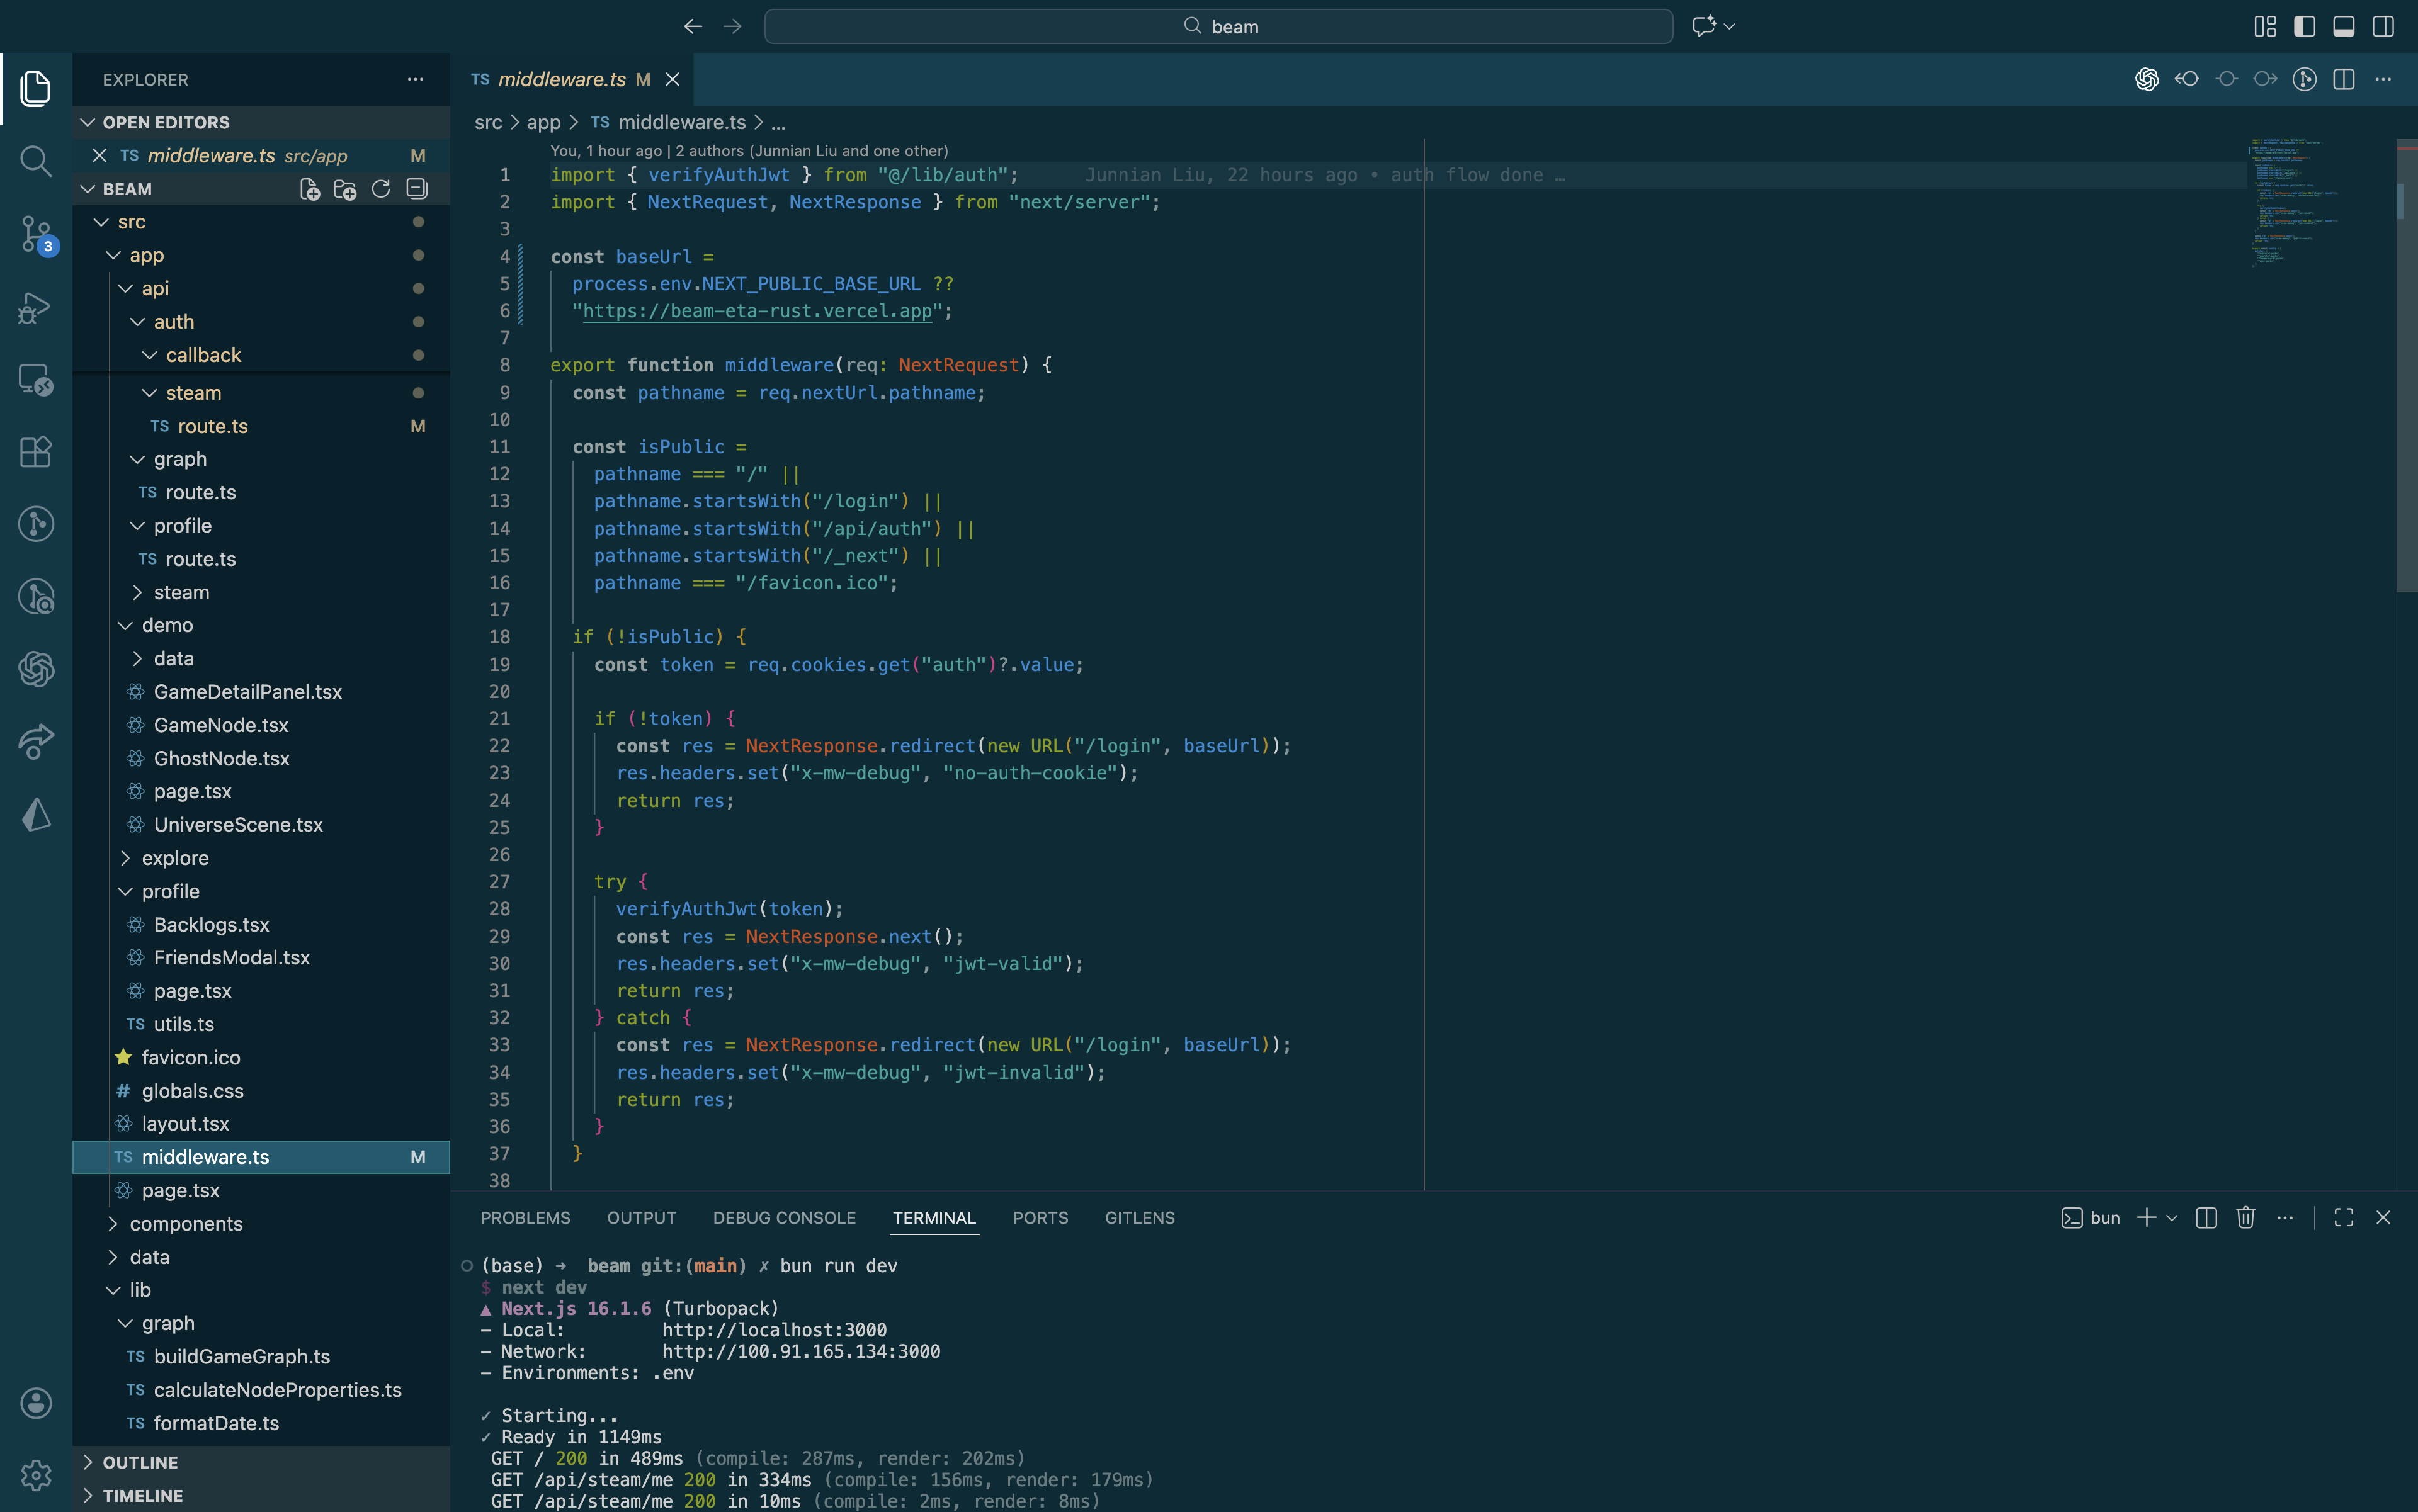
Task: Split the editor right
Action: pos(2343,79)
